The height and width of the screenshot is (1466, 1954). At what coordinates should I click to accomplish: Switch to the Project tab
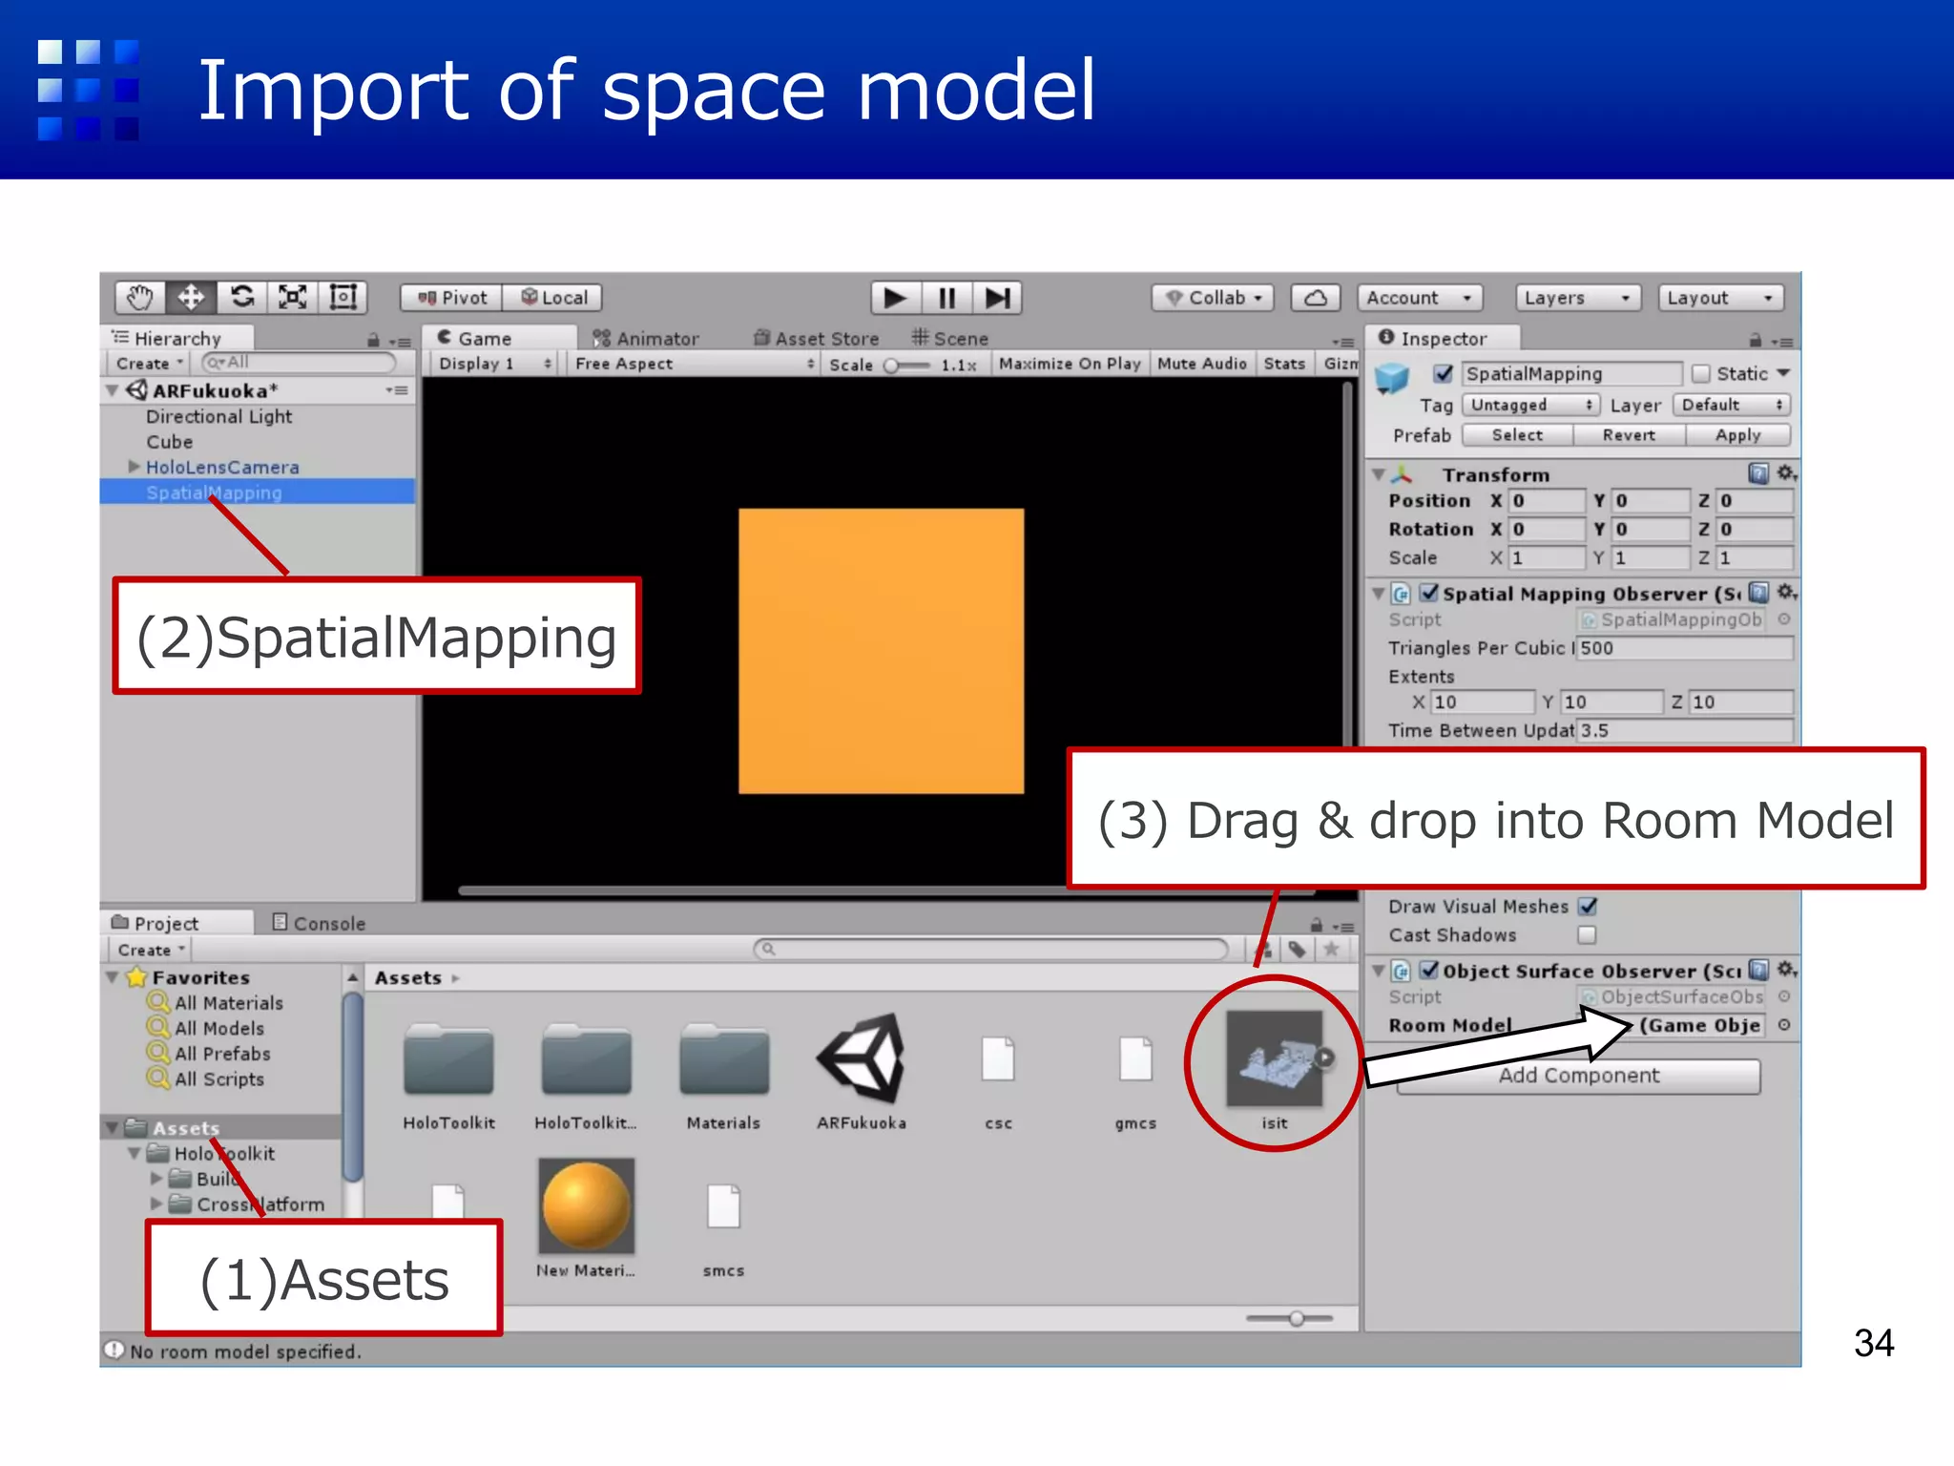click(177, 923)
